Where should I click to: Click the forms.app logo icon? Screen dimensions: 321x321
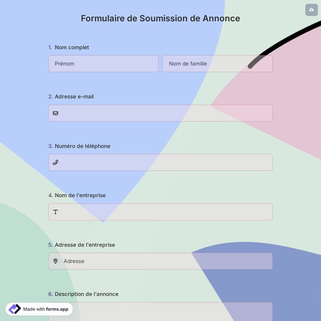point(15,309)
